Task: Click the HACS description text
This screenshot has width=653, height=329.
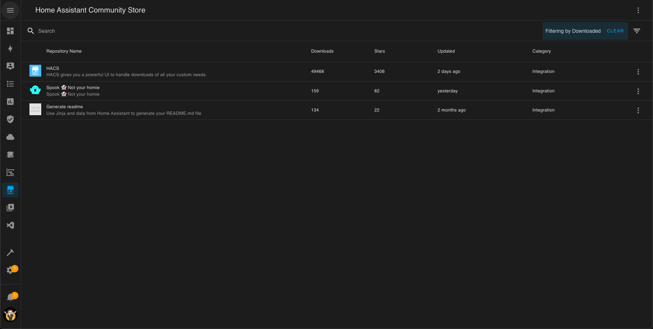Action: pyautogui.click(x=127, y=75)
